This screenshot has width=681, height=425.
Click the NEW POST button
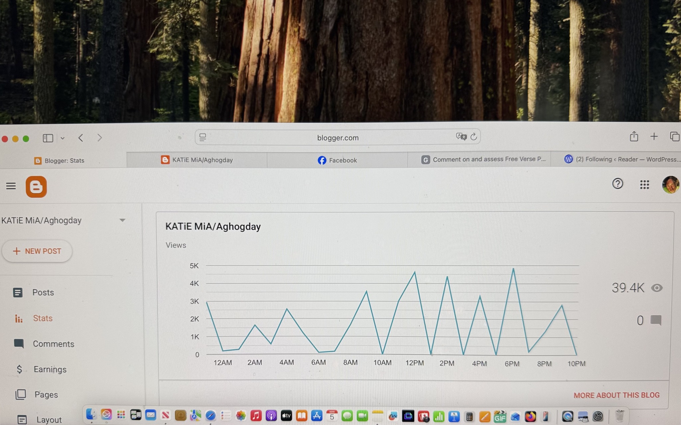37,251
